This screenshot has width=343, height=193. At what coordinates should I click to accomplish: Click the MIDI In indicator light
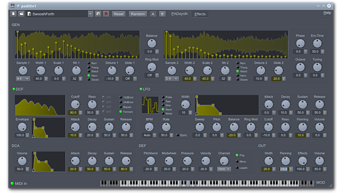12,183
